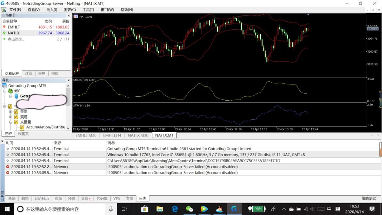Close the 市场报价 Market Watch panel

point(69,15)
